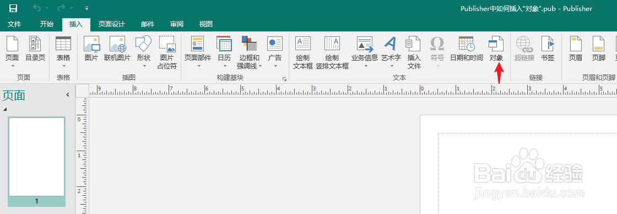Click the Redo arrow icon
Viewport: 617px width, 214px height.
coord(61,8)
